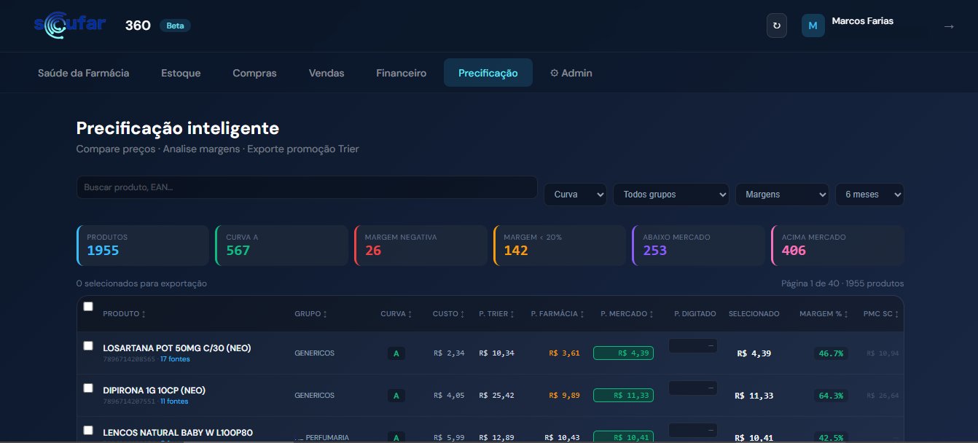Click the P. Digitado column header
978x443 pixels.
tap(695, 314)
